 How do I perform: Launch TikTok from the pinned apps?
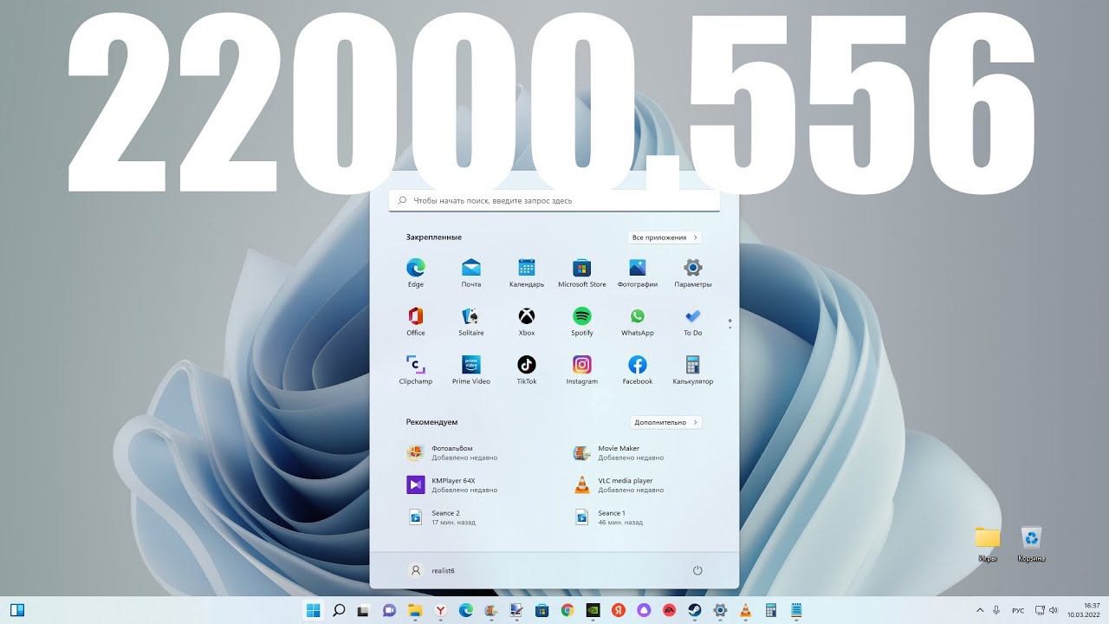(527, 369)
